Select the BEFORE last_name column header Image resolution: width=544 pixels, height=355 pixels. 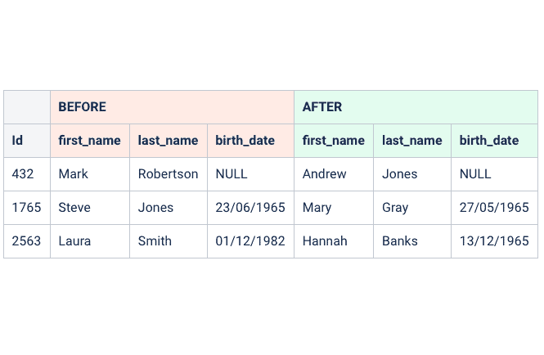[x=169, y=141]
